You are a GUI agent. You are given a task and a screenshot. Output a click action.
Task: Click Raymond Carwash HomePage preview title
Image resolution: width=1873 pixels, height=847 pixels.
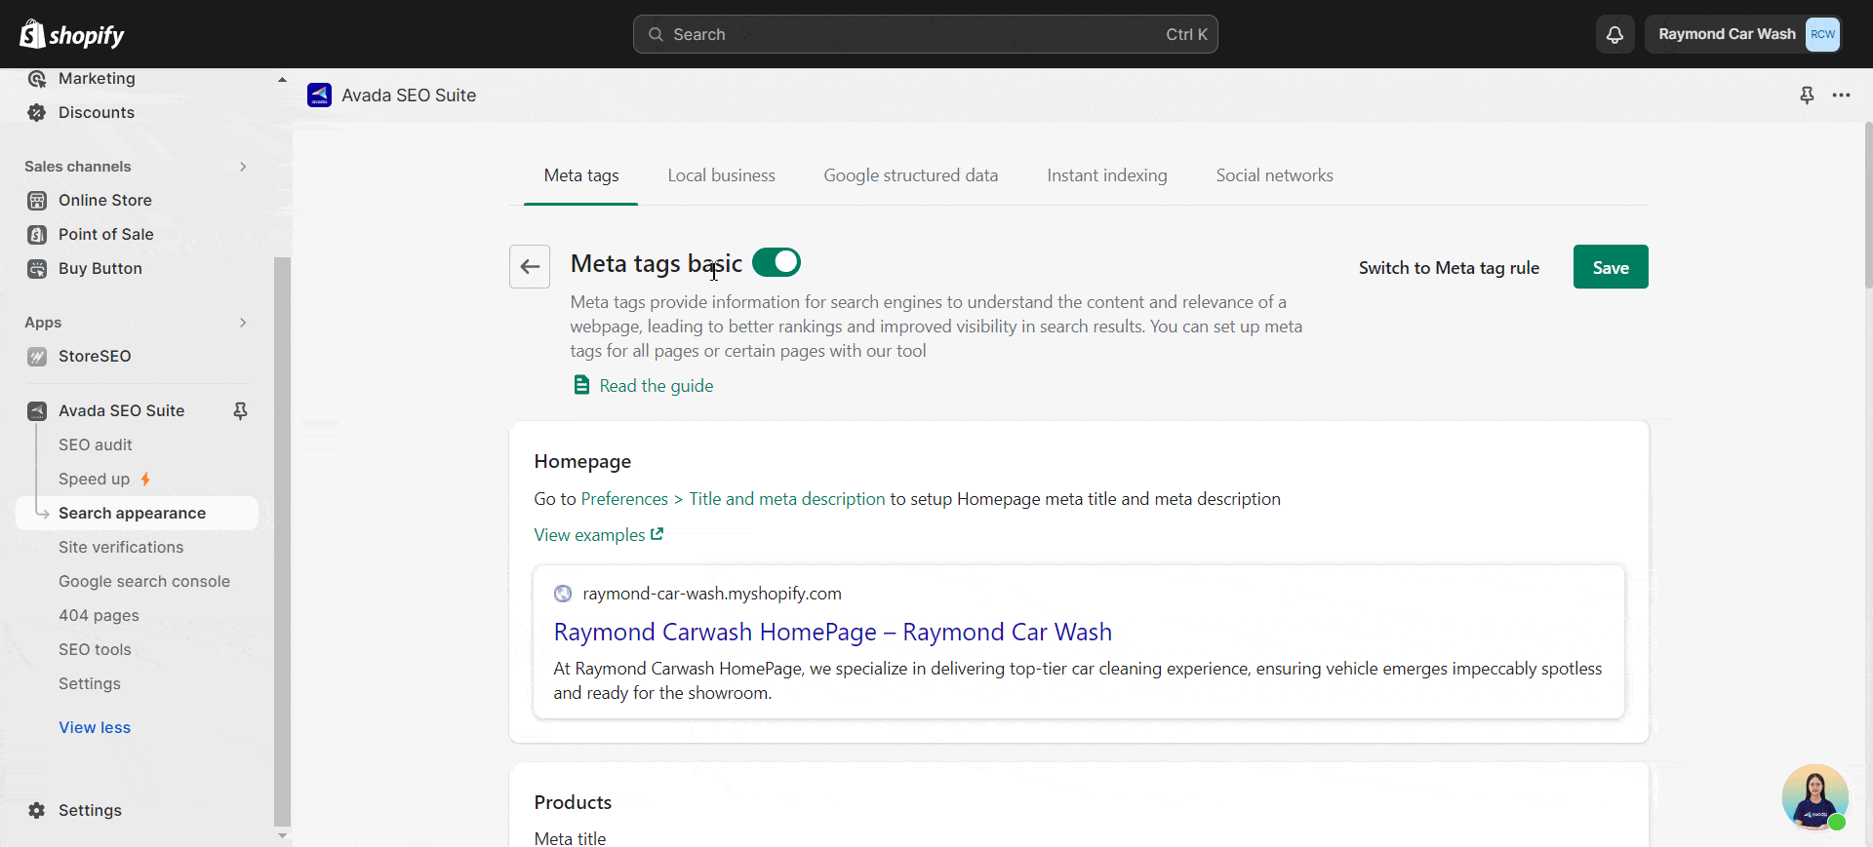pos(832,632)
